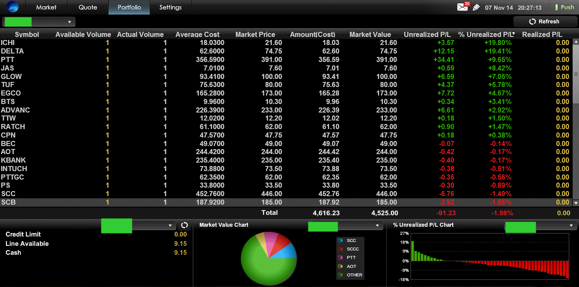Click the market value pie chart
The image size is (579, 287).
[x=269, y=258]
